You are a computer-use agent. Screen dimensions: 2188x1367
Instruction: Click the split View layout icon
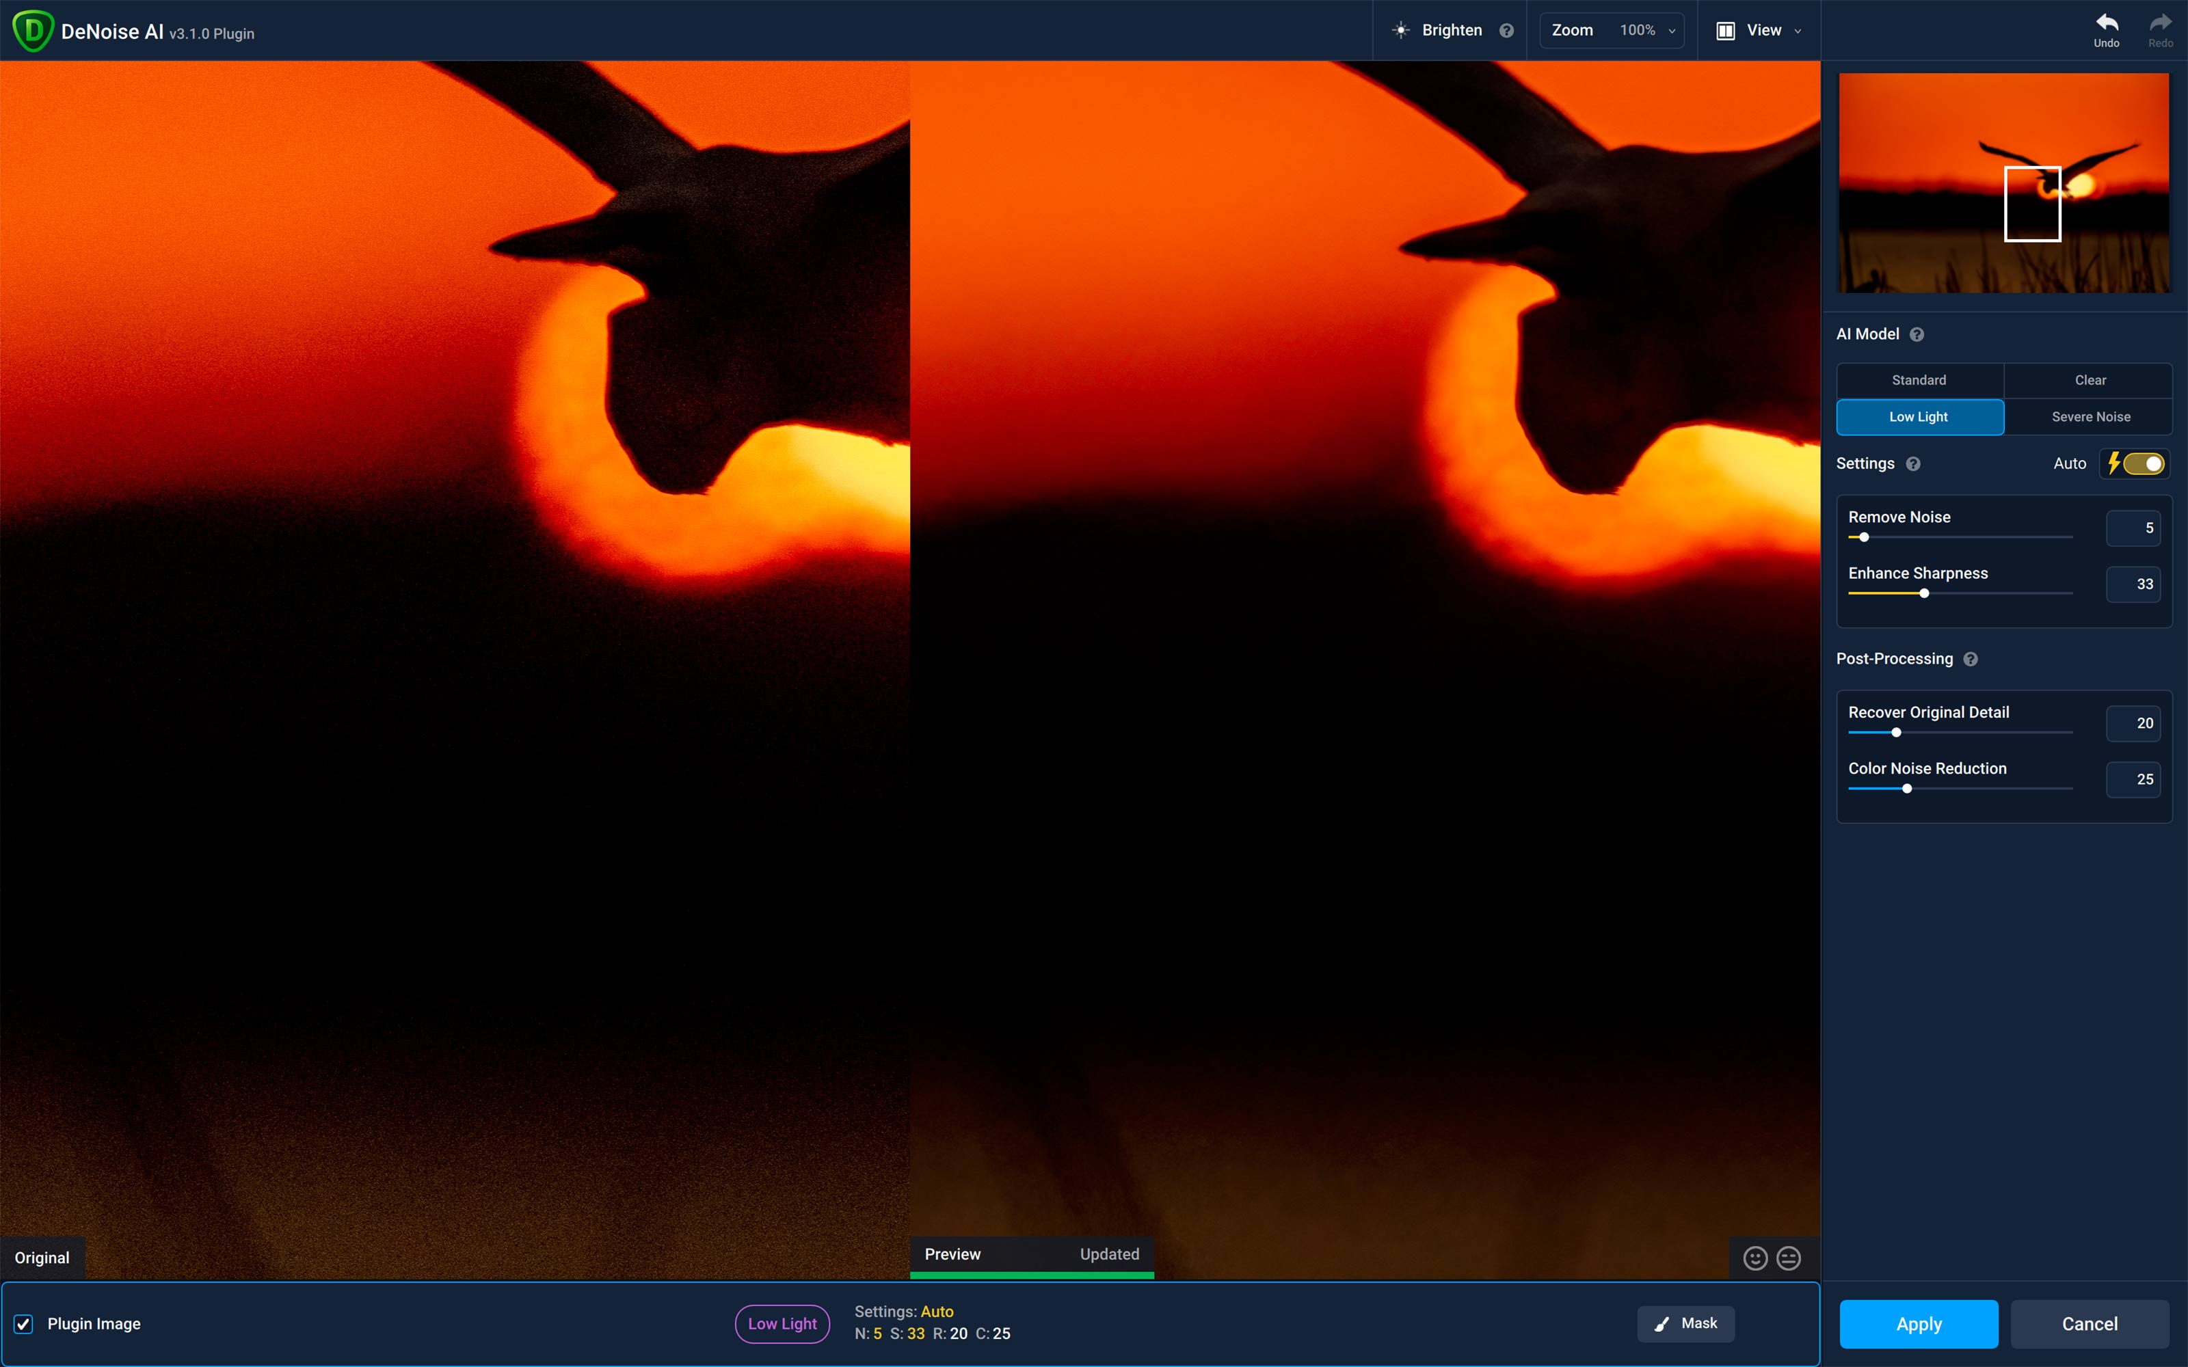[1725, 31]
